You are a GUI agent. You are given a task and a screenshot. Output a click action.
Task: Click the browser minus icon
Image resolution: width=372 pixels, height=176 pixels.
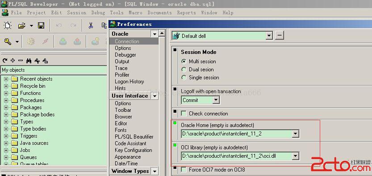point(21,61)
